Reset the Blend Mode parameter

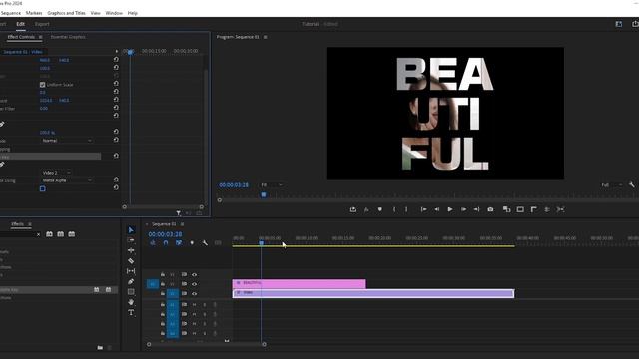116,140
